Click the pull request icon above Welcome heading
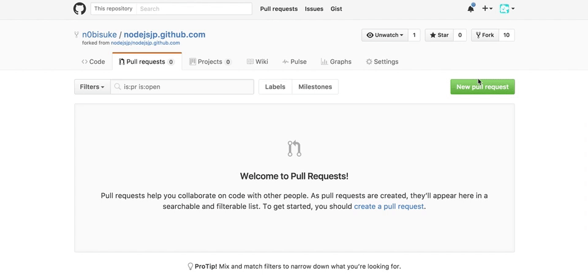Viewport: 588px width, 277px height. coord(295,148)
